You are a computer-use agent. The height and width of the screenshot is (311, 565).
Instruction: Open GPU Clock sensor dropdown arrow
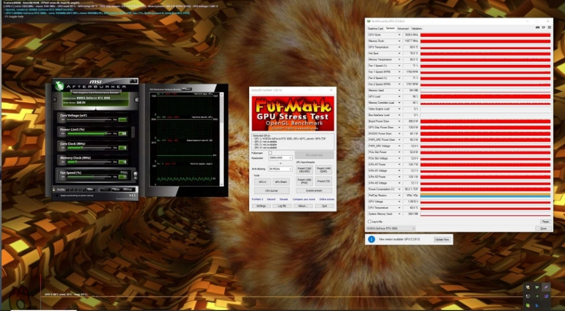click(399, 35)
